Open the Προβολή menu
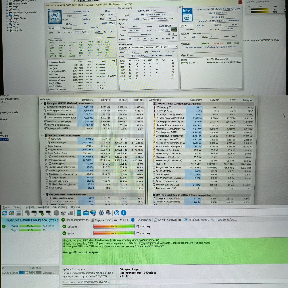 [x=29, y=207]
